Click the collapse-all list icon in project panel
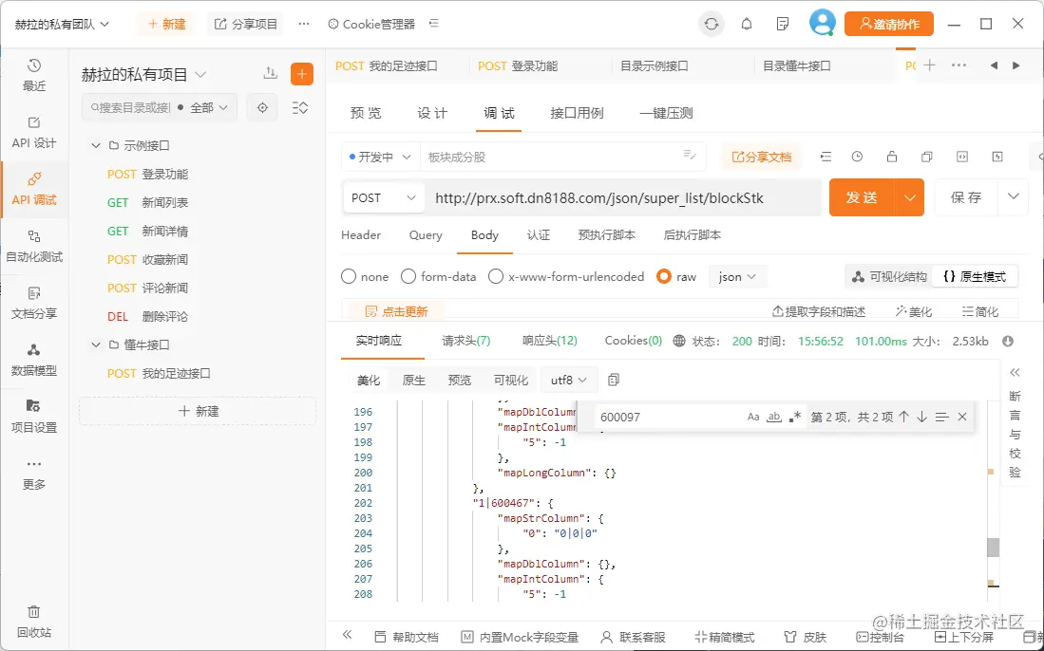The image size is (1044, 651). pyautogui.click(x=300, y=108)
